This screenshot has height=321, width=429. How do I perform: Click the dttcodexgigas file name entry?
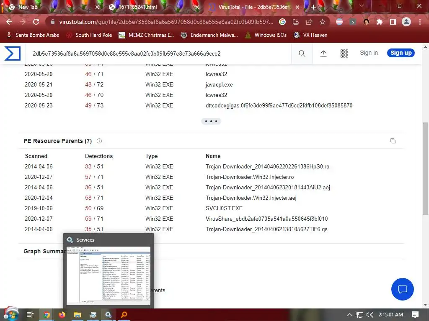click(279, 105)
